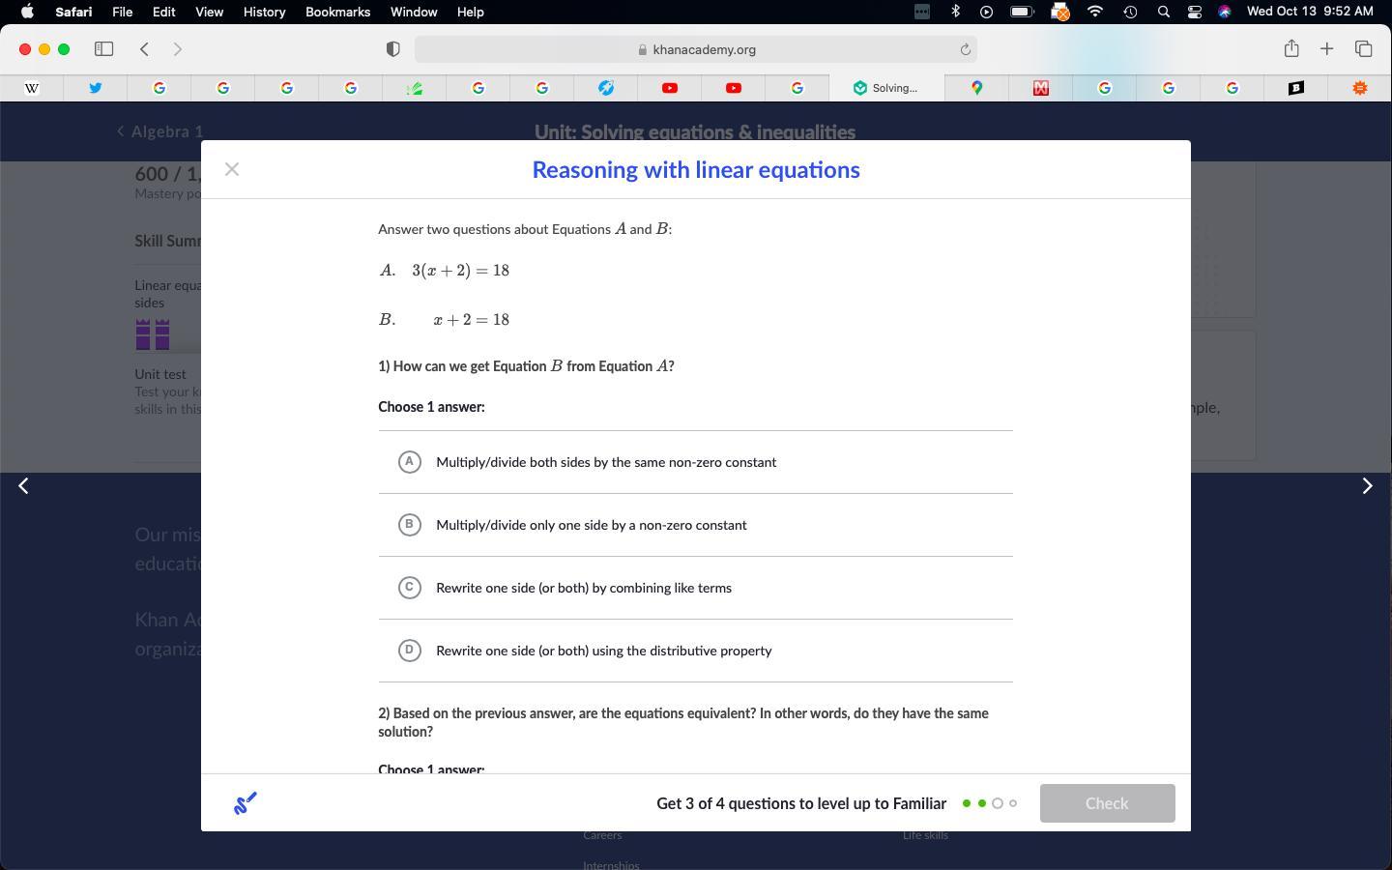Screen dimensions: 1392x870
Task: Click 'Get 3 of 4 questions' progress text
Action: 801,803
